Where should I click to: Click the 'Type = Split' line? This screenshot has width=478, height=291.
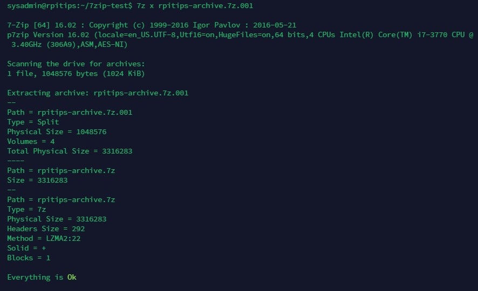[x=33, y=122]
